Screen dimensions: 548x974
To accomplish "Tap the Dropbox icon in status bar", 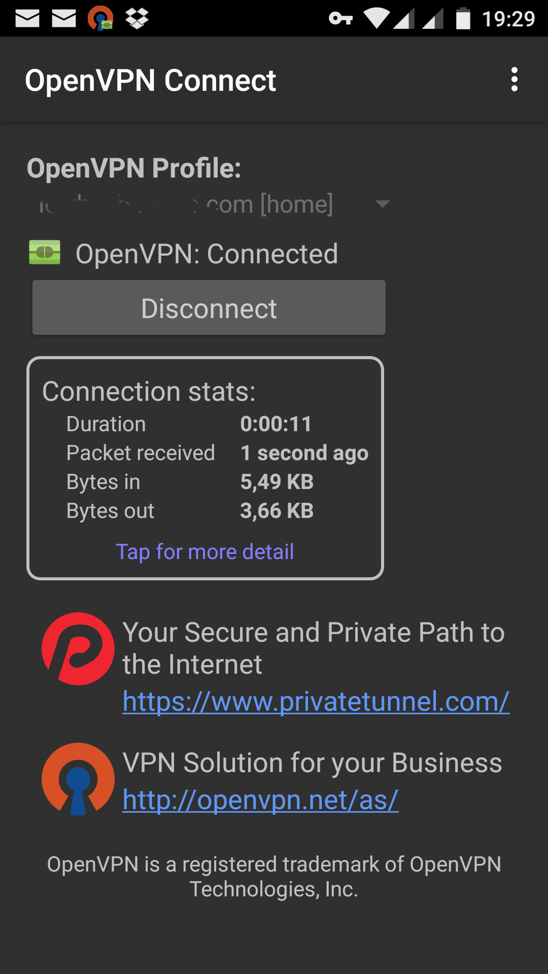I will [136, 19].
